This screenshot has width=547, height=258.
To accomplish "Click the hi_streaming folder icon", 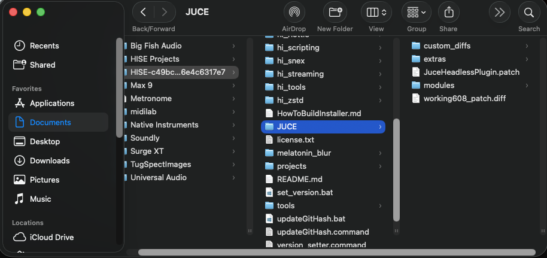I will [x=269, y=74].
